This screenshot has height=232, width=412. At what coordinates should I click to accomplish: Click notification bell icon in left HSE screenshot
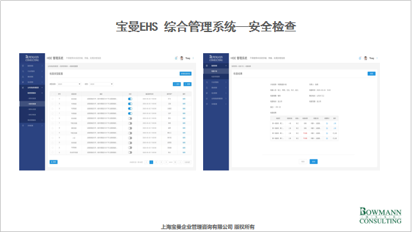click(x=176, y=58)
